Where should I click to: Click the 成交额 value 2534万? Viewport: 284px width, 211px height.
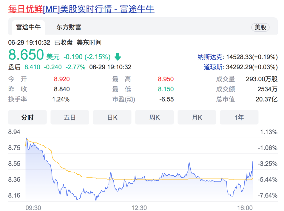pos(267,89)
